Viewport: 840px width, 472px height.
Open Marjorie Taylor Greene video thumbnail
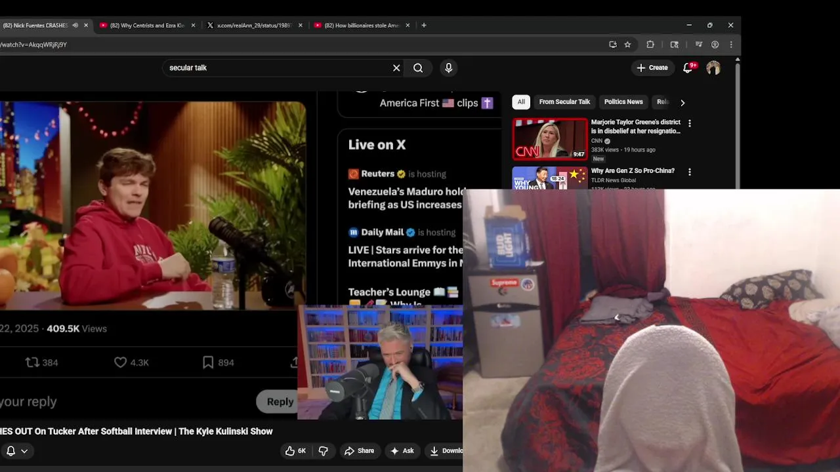point(550,139)
